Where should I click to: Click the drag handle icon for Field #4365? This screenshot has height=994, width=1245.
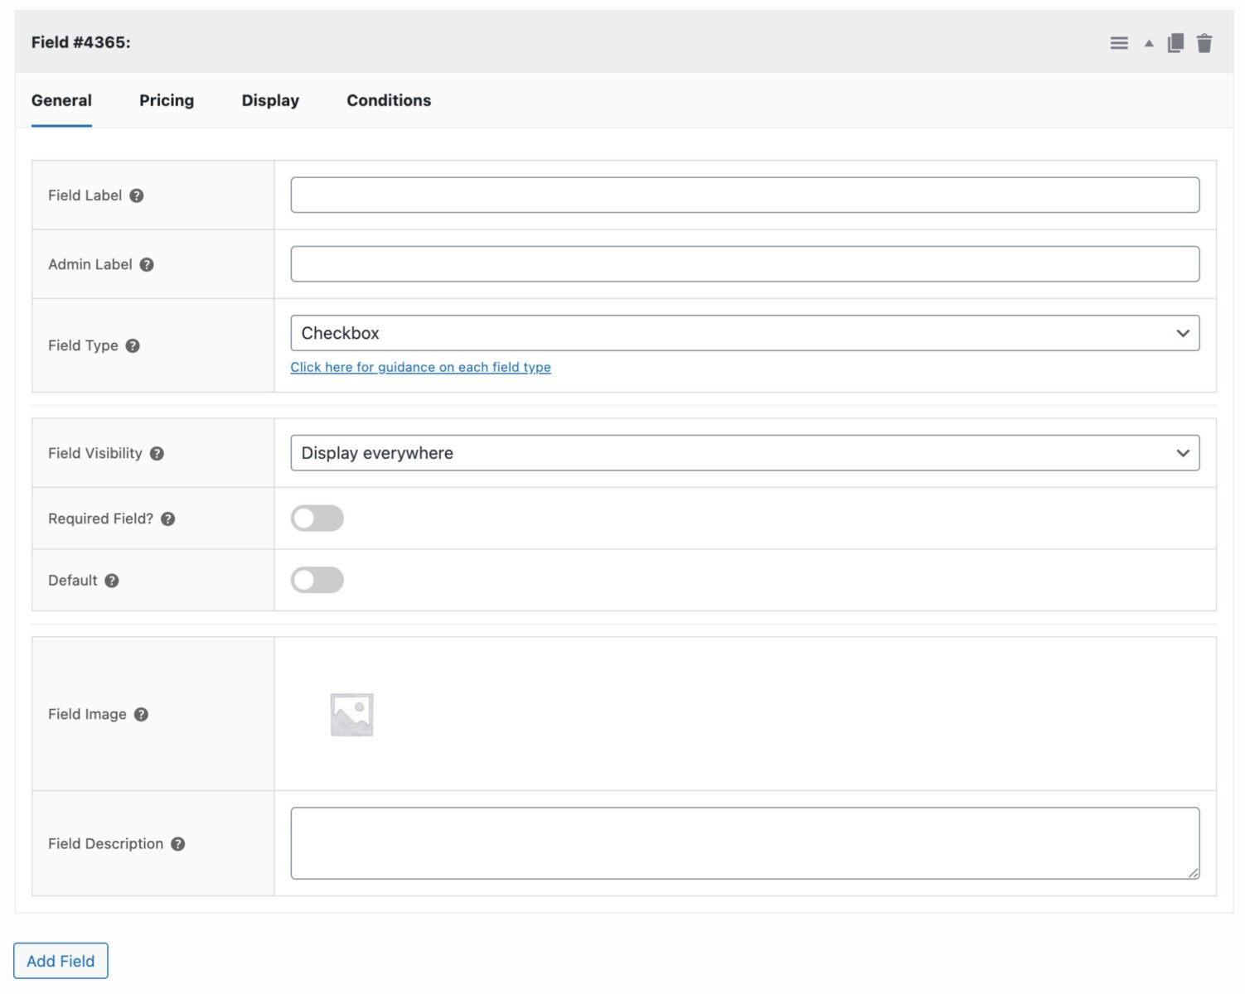[x=1118, y=42]
